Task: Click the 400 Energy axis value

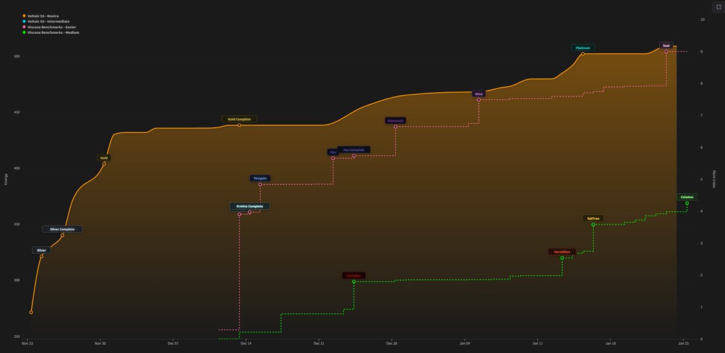Action: click(x=16, y=168)
